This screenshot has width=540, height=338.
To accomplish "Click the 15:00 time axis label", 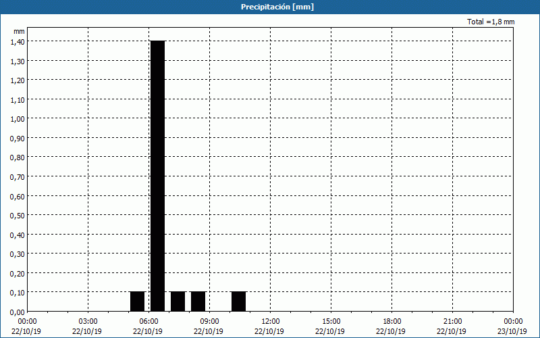I will (331, 322).
